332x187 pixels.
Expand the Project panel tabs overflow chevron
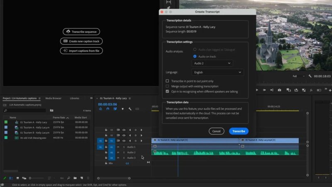(x=91, y=98)
